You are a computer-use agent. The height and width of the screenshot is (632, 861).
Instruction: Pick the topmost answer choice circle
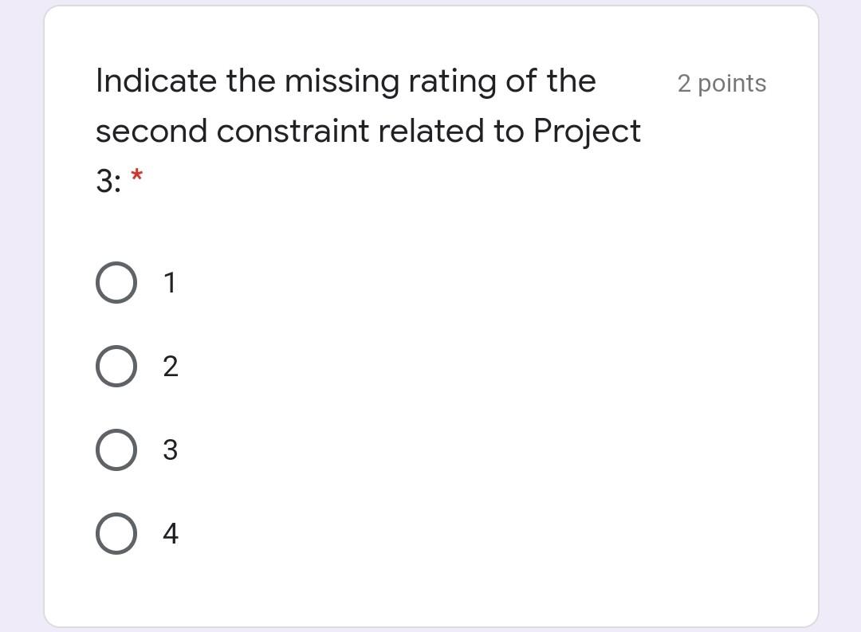tap(116, 281)
